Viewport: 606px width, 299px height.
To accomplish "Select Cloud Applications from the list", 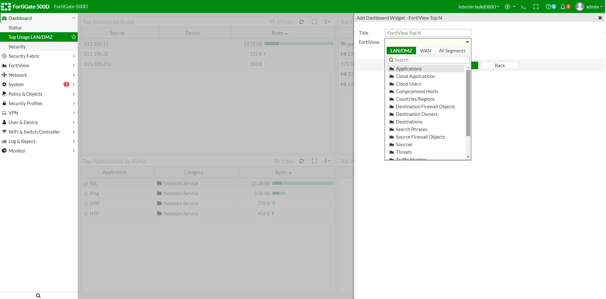I will coord(425,76).
